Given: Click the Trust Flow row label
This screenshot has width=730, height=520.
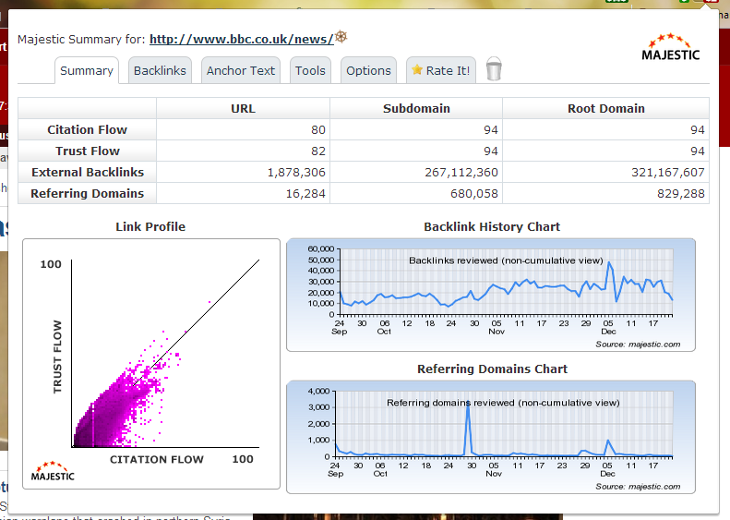Looking at the screenshot, I should (87, 151).
